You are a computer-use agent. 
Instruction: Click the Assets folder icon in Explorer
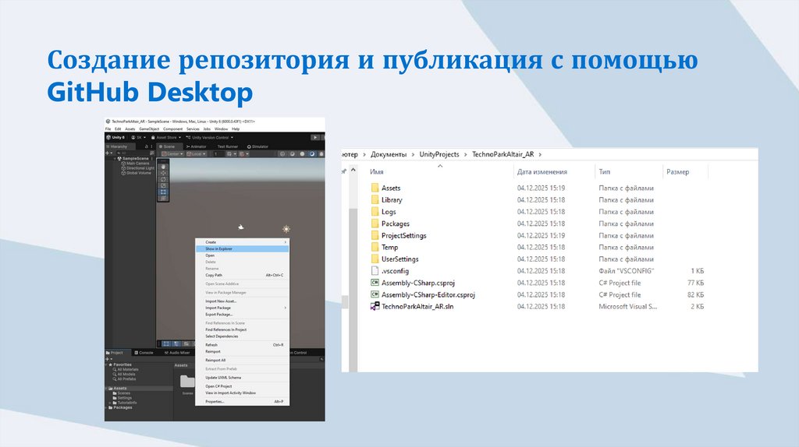(x=375, y=188)
